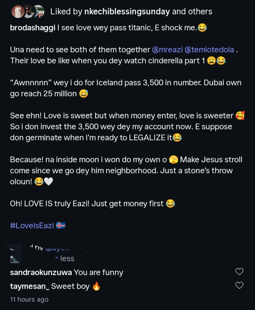Tap the Iceland flag emoji after the hashtag
255x310 pixels.
(x=61, y=226)
